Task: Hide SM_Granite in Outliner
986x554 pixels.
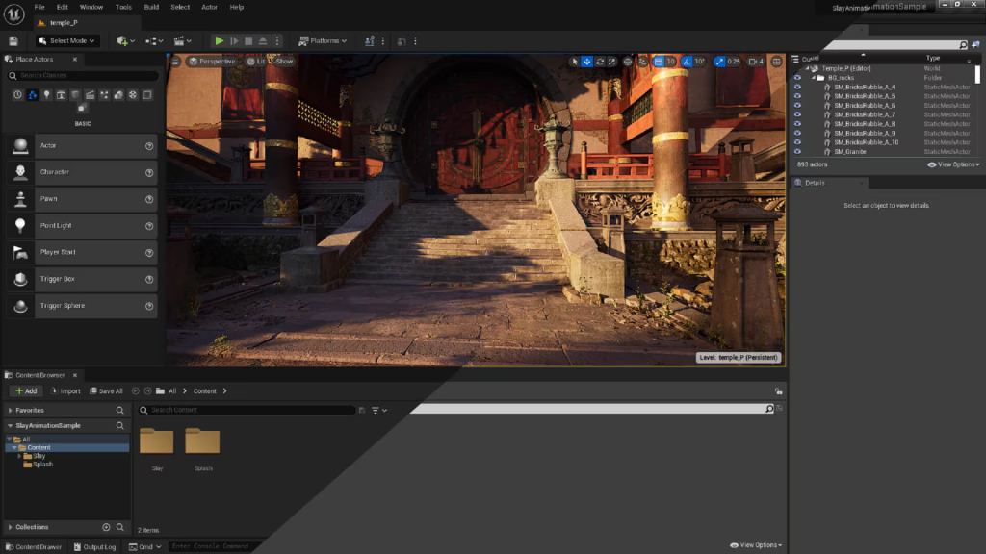Action: click(x=797, y=151)
